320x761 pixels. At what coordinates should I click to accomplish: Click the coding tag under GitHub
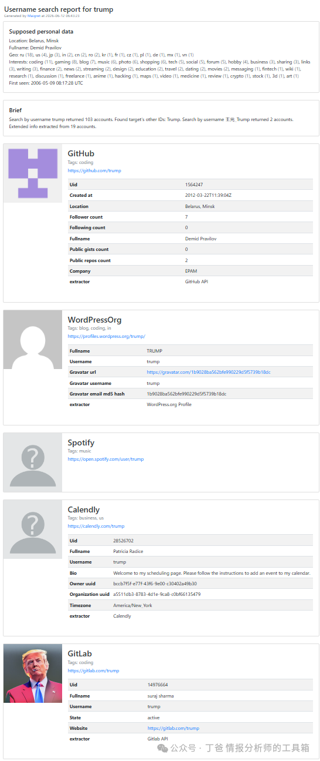click(x=86, y=162)
